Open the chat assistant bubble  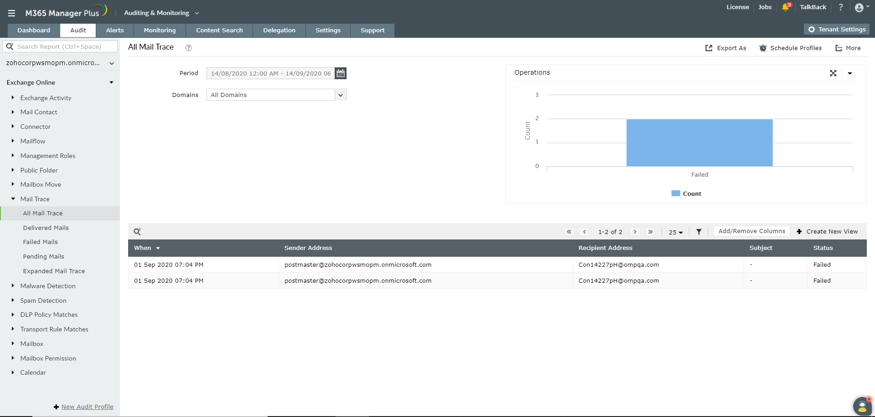click(x=862, y=406)
